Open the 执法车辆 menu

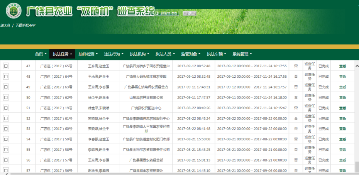[x=217, y=54]
